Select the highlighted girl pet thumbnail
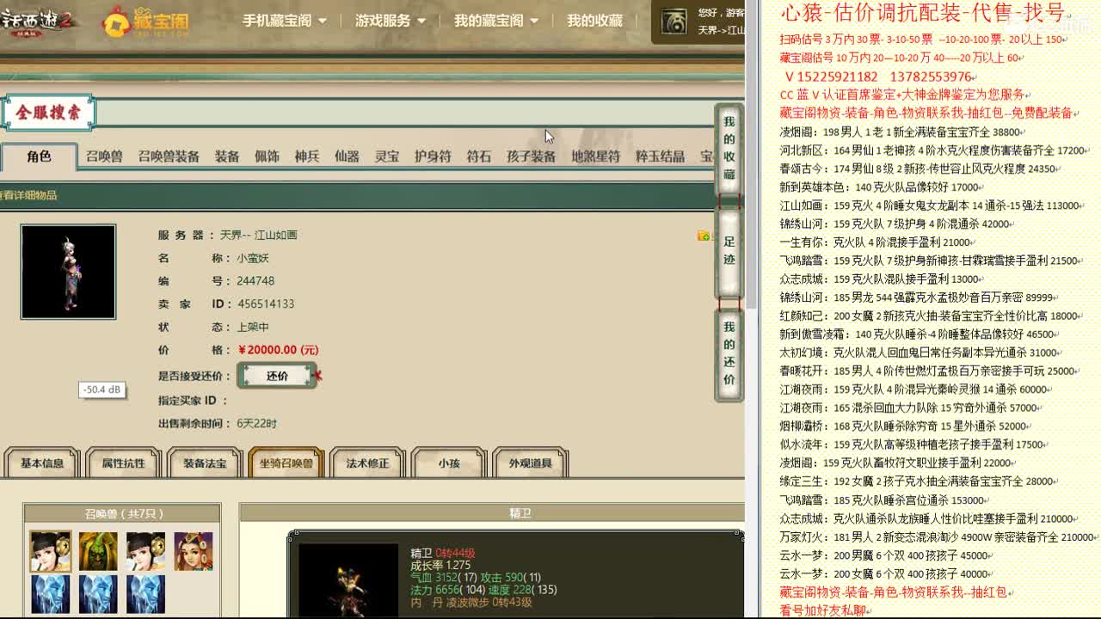This screenshot has height=619, width=1101. (51, 551)
